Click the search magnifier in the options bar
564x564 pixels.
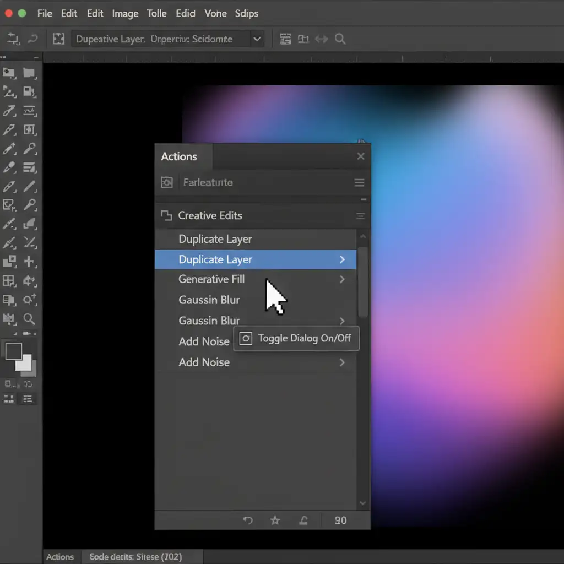[340, 39]
